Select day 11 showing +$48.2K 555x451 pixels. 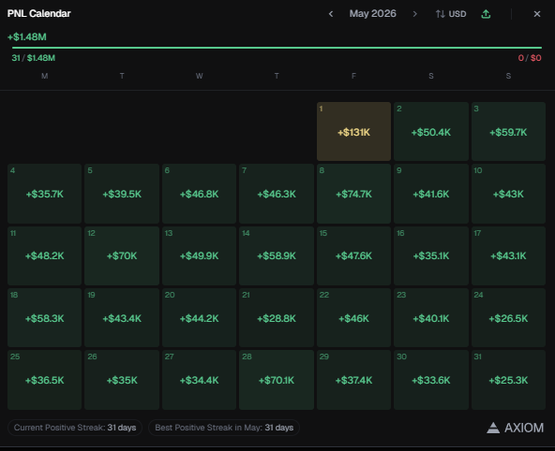(45, 255)
